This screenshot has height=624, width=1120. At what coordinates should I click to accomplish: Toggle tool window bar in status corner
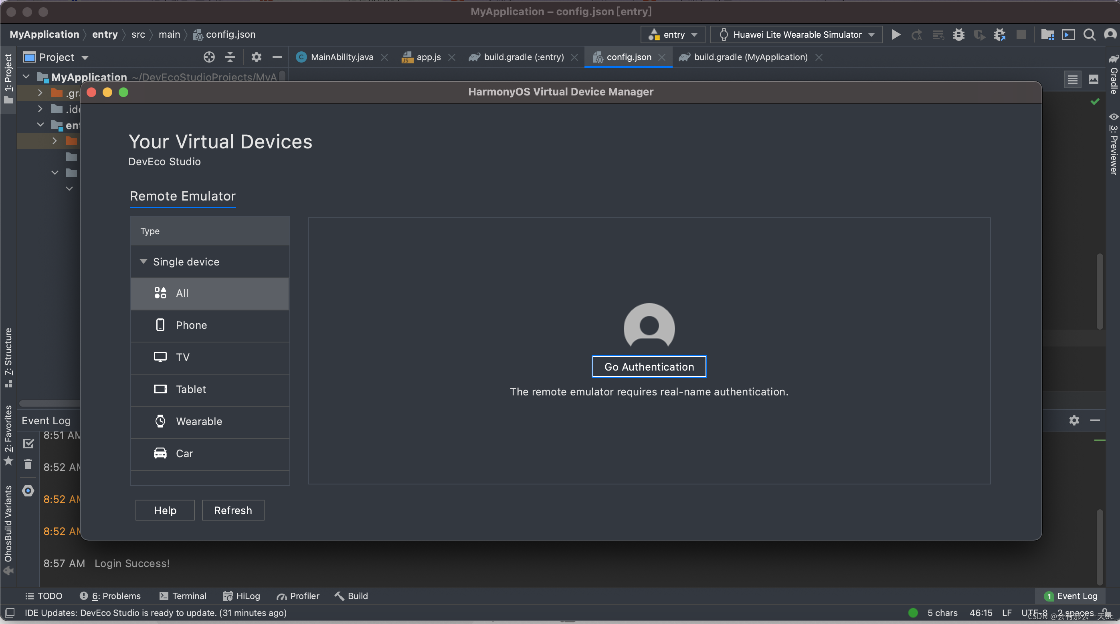point(10,613)
